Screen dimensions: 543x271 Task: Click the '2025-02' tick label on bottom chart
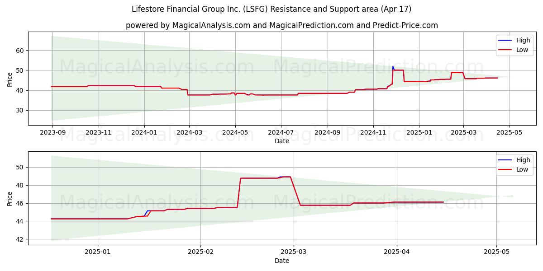pyautogui.click(x=200, y=253)
